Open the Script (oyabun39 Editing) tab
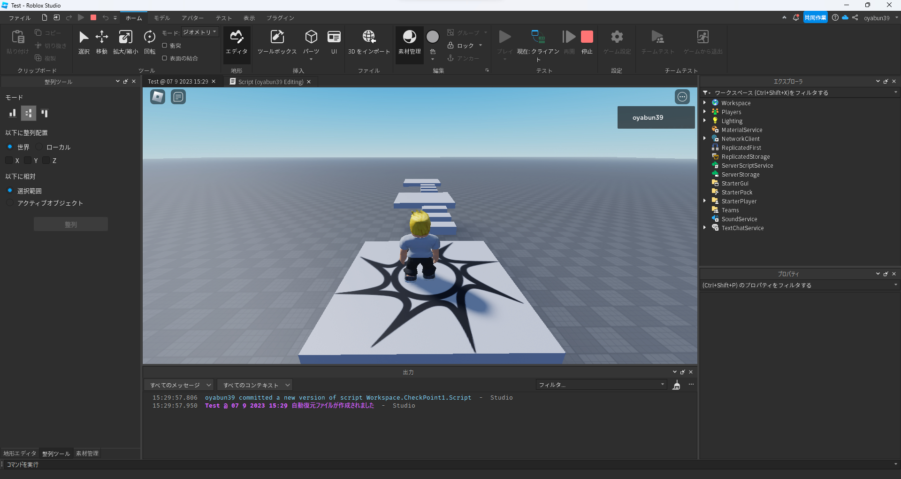The width and height of the screenshot is (901, 479). (x=270, y=82)
